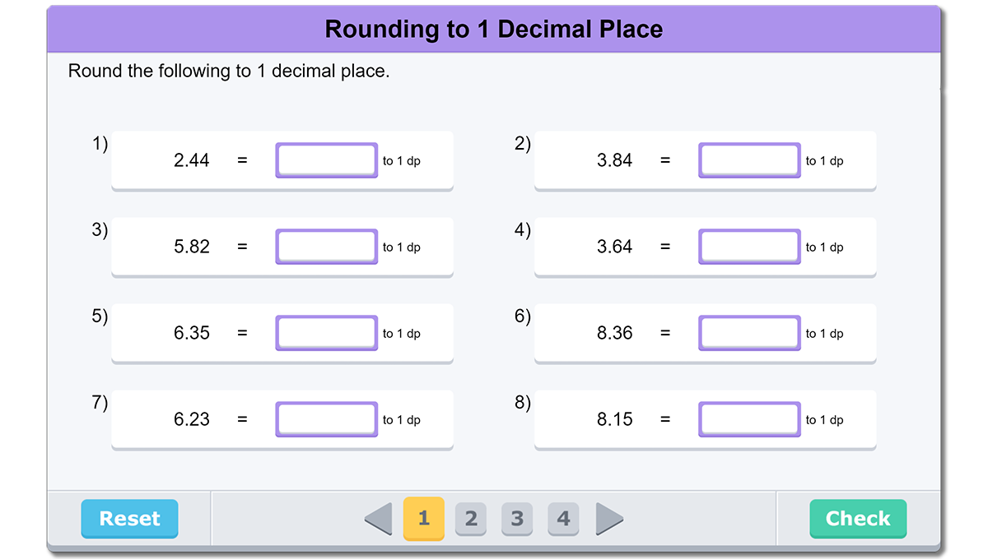
Task: Click the answer box for 6.35
Action: point(327,333)
